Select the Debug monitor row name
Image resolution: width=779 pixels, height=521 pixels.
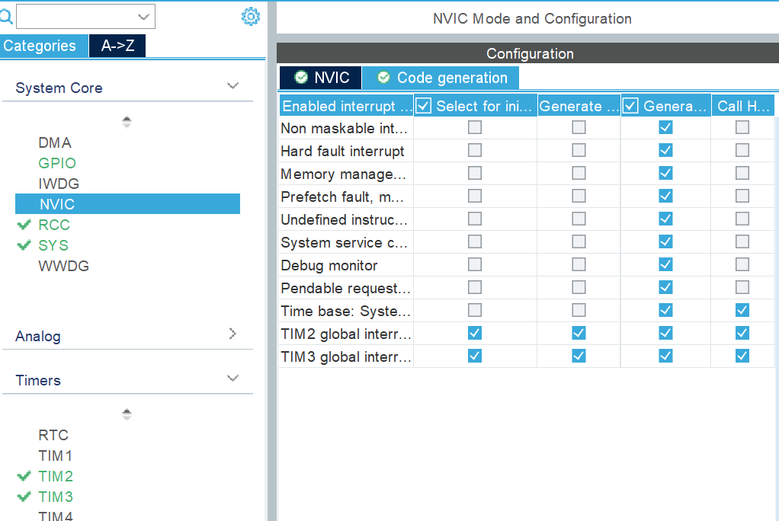(329, 266)
